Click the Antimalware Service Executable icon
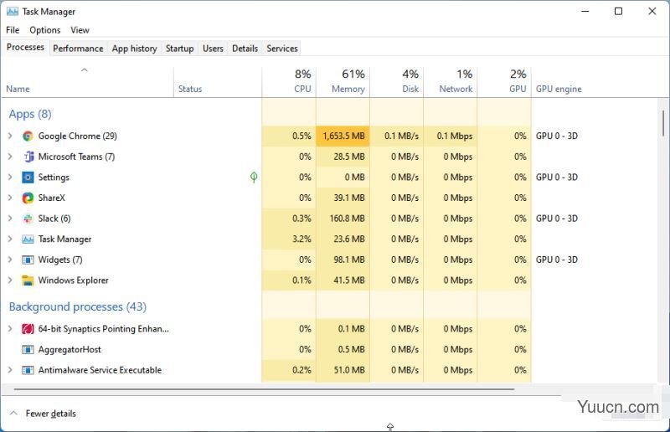The image size is (670, 432). coord(28,370)
